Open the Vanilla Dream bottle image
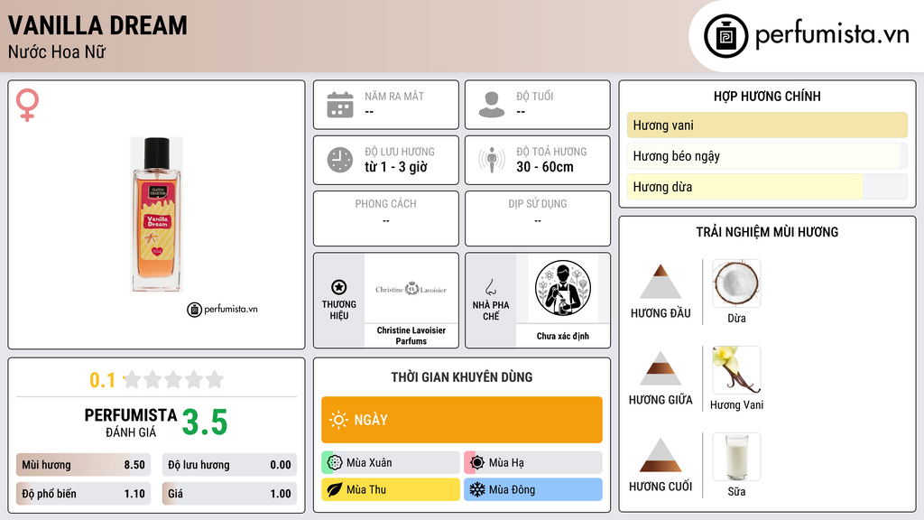Image resolution: width=924 pixels, height=520 pixels. [x=156, y=215]
